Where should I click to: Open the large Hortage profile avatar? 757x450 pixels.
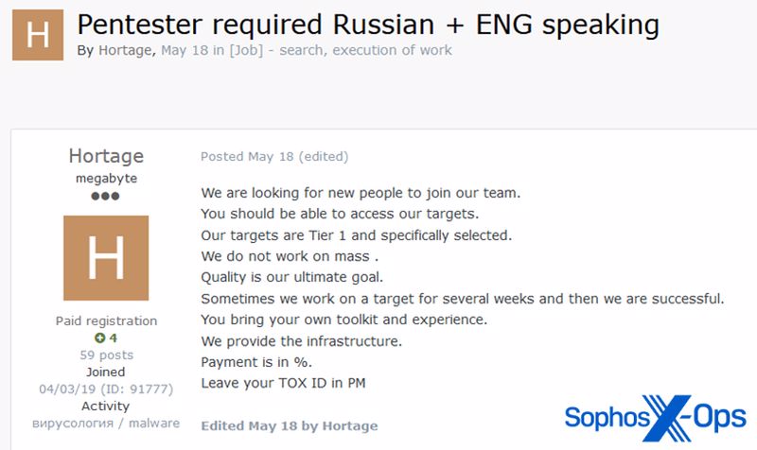(x=106, y=258)
